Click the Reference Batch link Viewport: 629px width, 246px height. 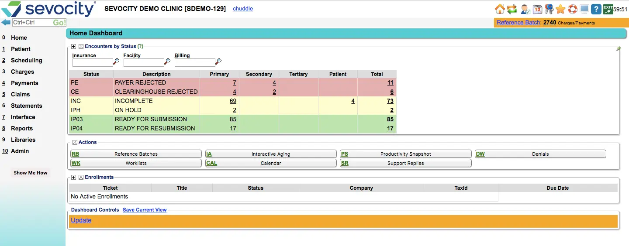(x=518, y=23)
